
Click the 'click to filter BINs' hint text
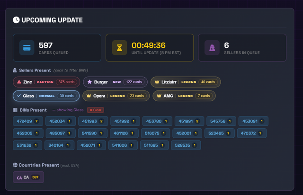point(71,71)
